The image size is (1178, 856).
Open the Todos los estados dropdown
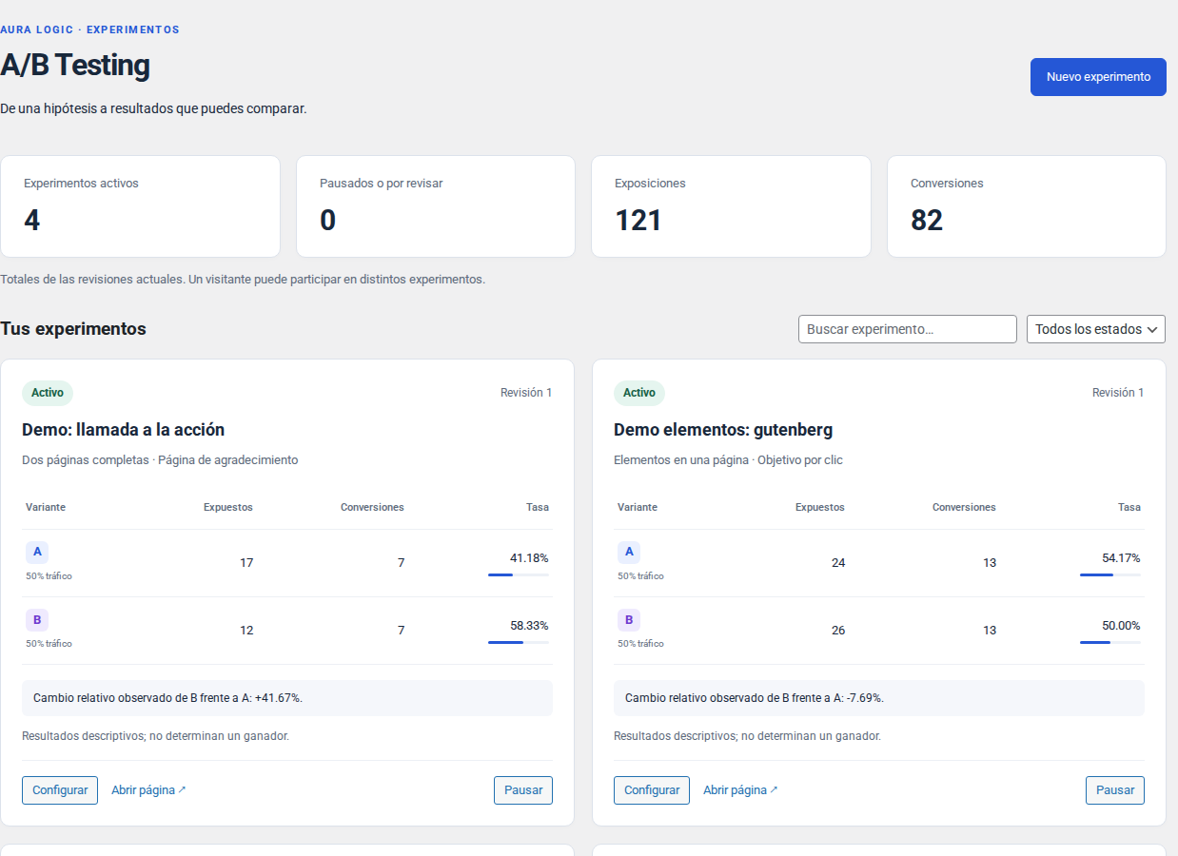[x=1096, y=329]
